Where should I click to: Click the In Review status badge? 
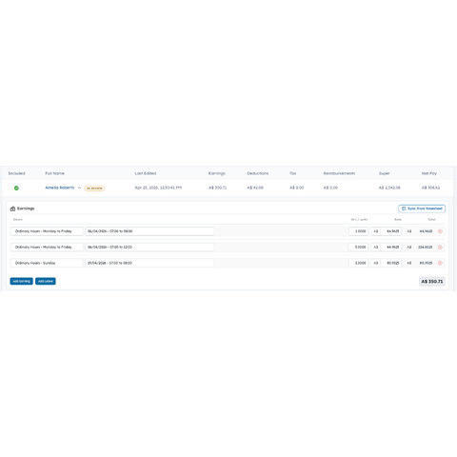[x=94, y=189]
